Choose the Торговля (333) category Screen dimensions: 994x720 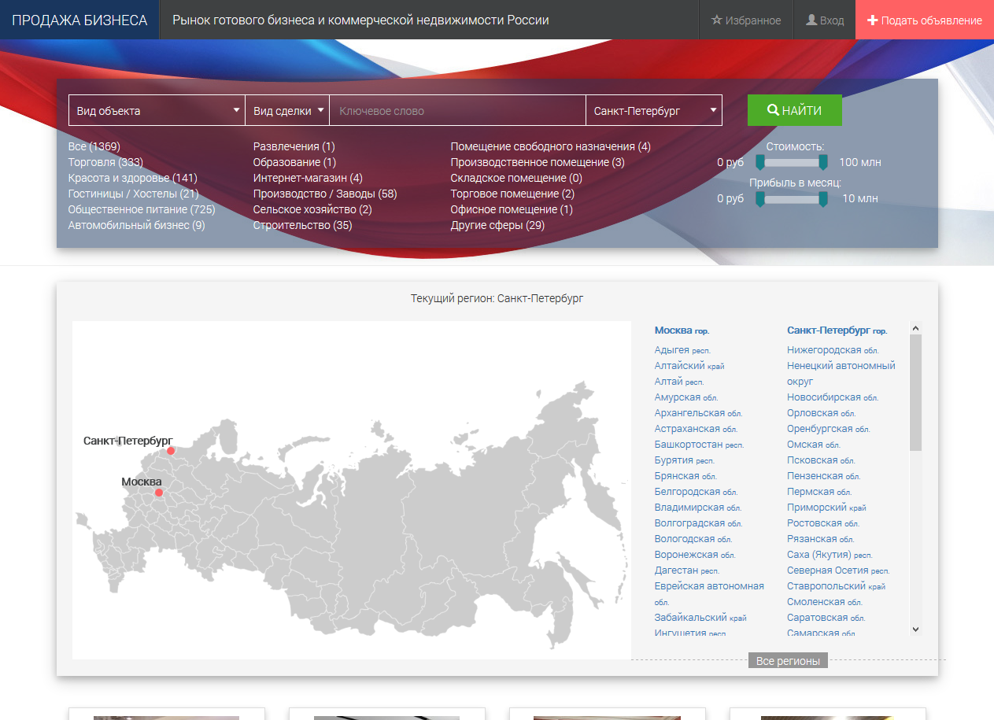(x=105, y=162)
